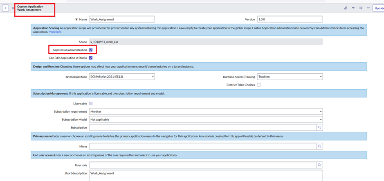Uncheck Can Edit Application in Studio

91,58
